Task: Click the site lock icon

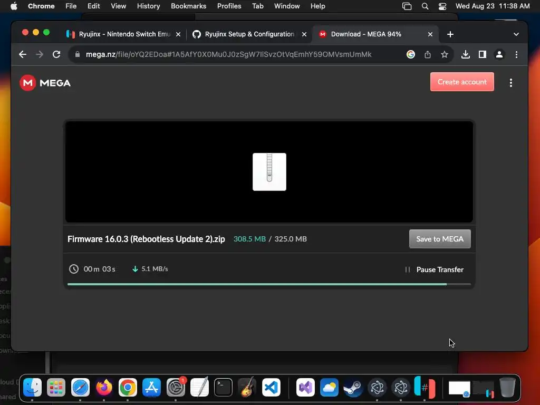Action: click(78, 54)
